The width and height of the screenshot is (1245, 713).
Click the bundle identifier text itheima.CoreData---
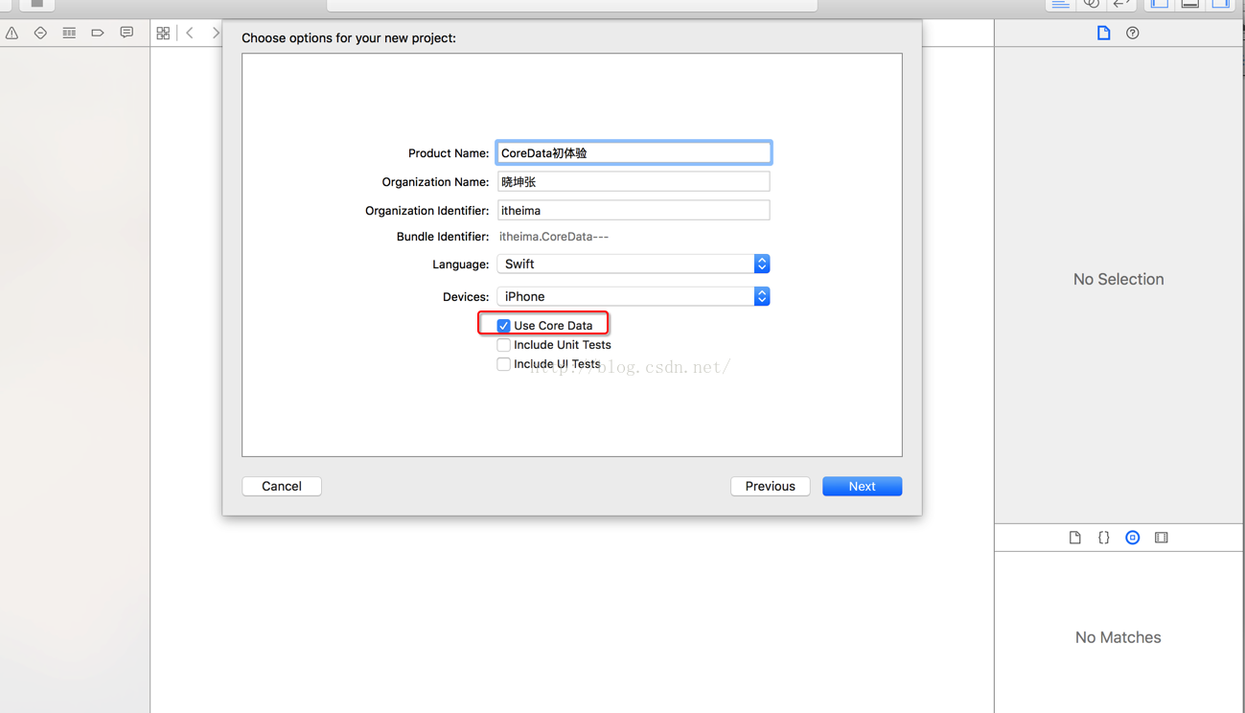coord(554,237)
